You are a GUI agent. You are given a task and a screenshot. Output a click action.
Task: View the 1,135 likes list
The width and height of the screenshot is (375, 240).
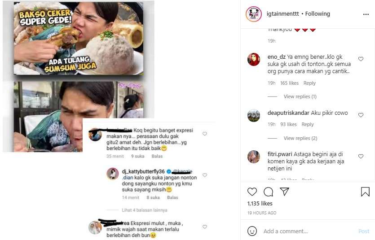pos(260,203)
